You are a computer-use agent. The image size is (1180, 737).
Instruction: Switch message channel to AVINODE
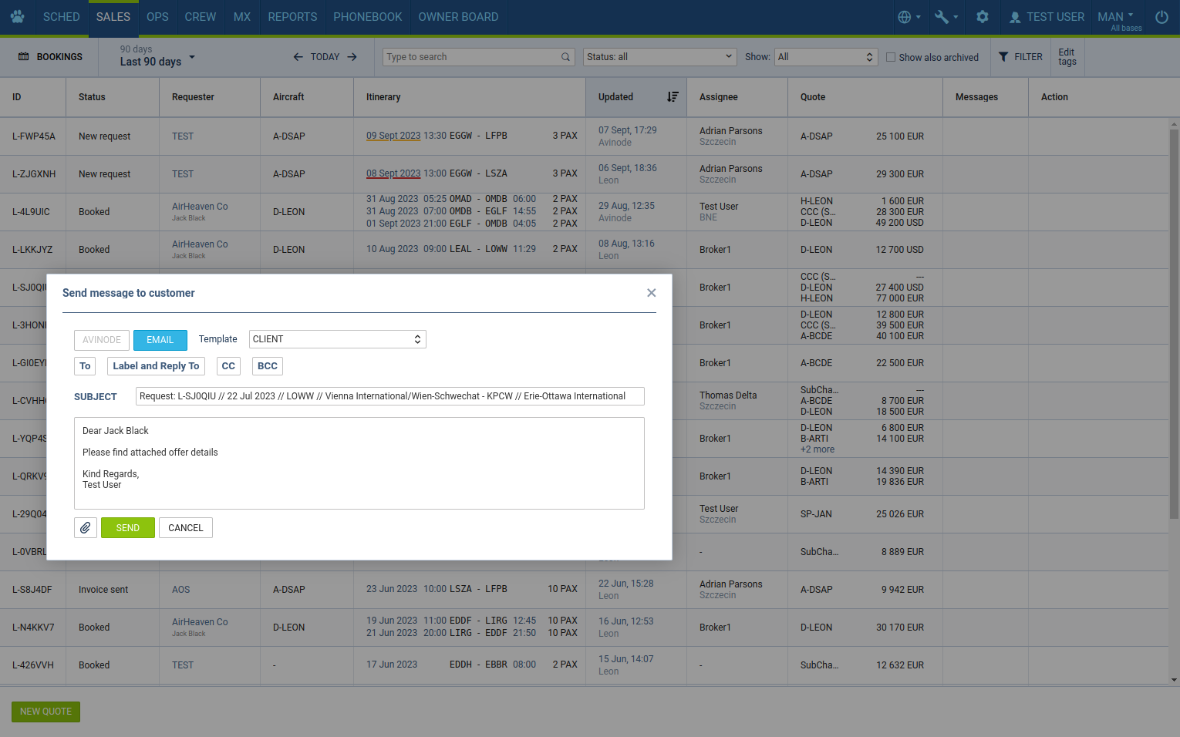pos(102,340)
